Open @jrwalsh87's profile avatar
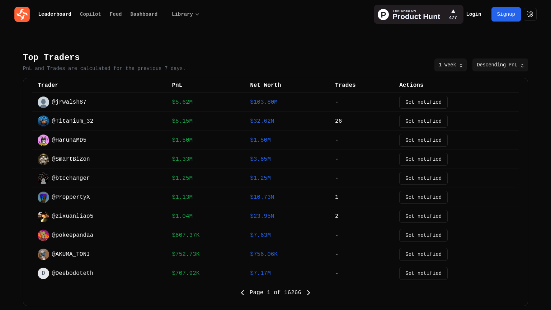This screenshot has width=551, height=310. pyautogui.click(x=43, y=102)
